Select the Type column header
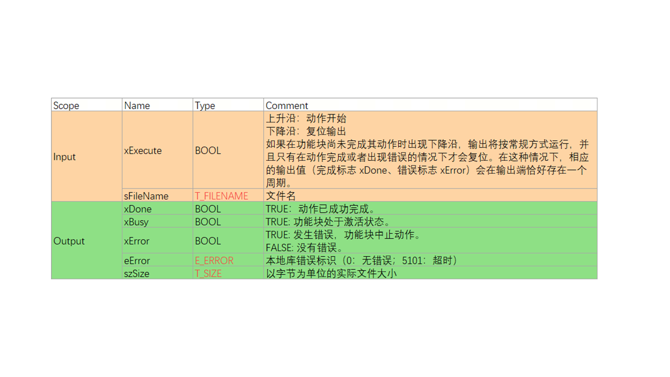Screen dimensions: 670x377 point(205,105)
